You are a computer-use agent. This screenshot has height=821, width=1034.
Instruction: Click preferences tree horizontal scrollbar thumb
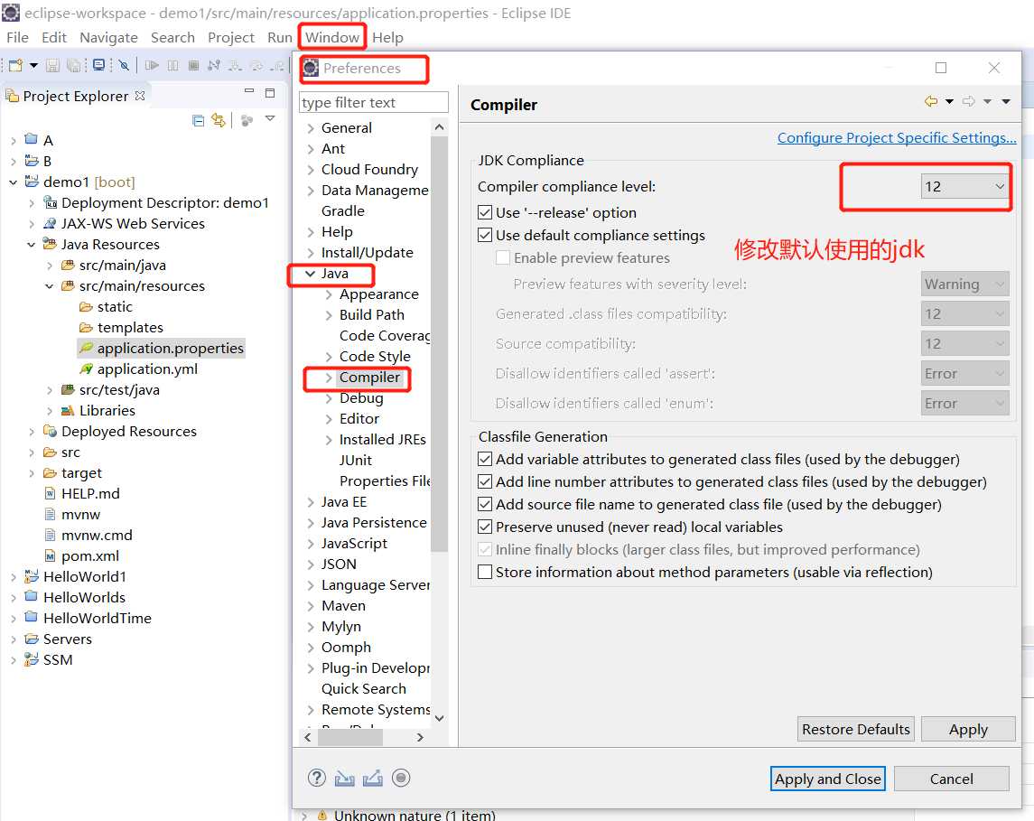pos(350,737)
